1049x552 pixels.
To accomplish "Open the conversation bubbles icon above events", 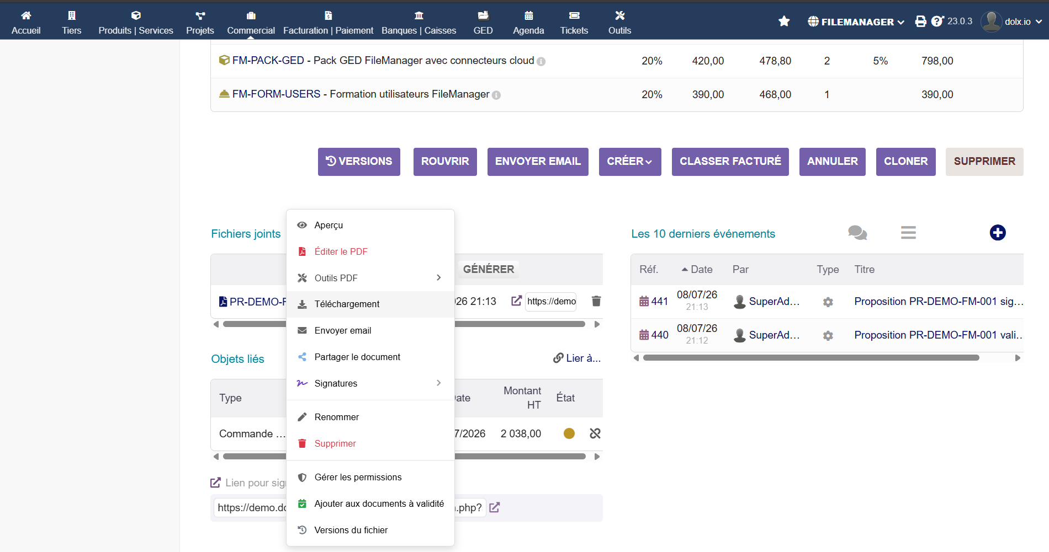I will click(x=857, y=233).
